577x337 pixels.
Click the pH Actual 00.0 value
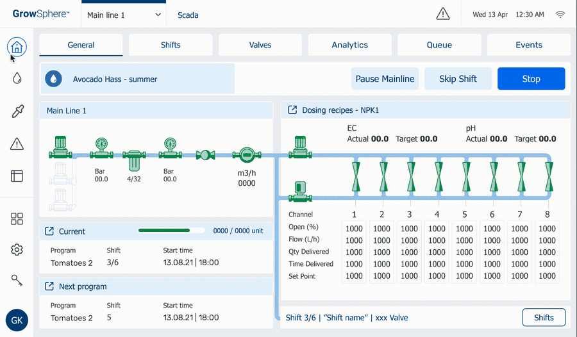(x=498, y=138)
